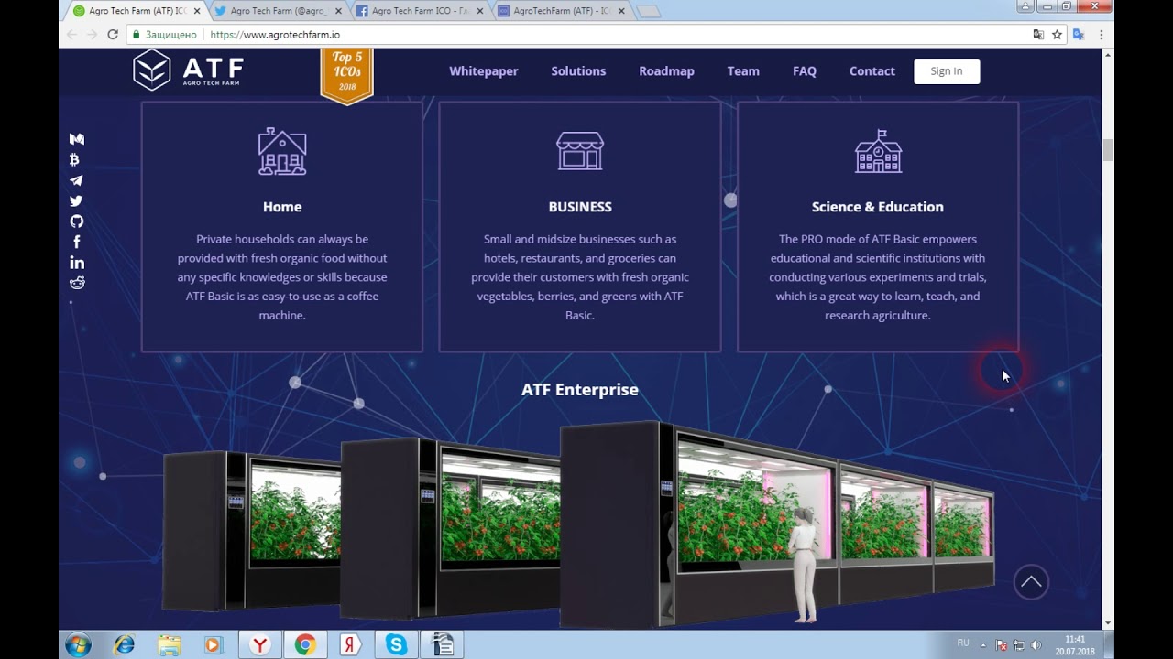Open the Facebook icon in the social sidebar
The image size is (1173, 659).
coord(76,242)
